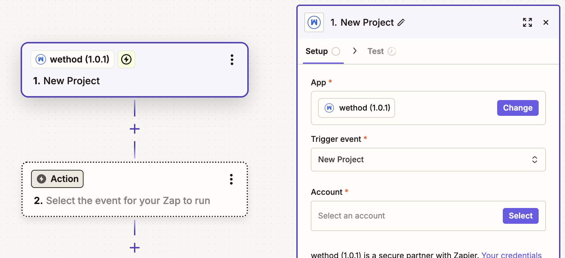This screenshot has width=565, height=258.
Task: Click the Select an account field
Action: point(405,216)
